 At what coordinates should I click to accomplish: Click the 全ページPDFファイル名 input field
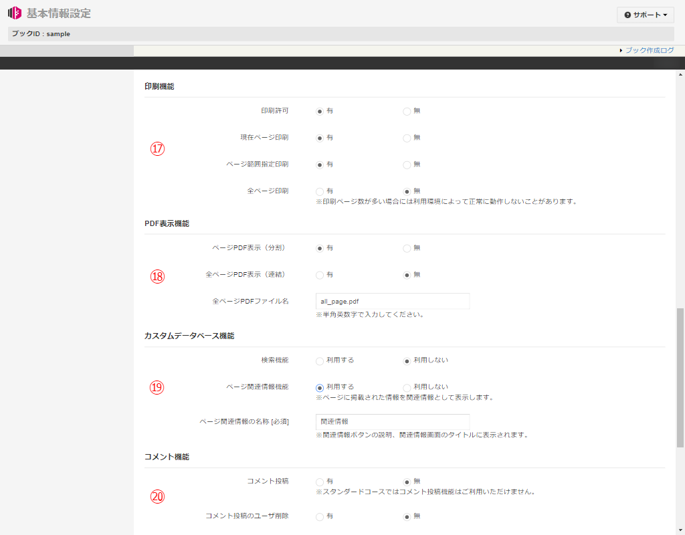[392, 301]
